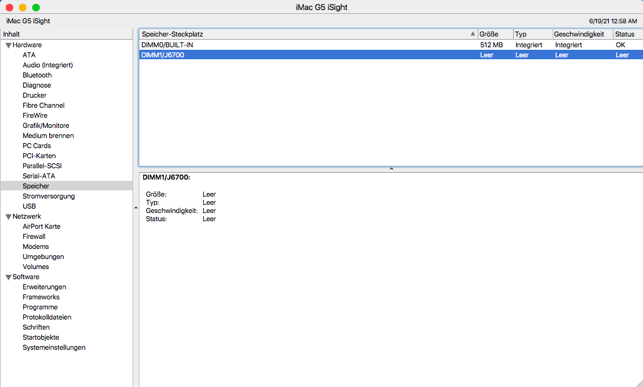Open Stromversorgung section
The image size is (643, 387).
[49, 196]
